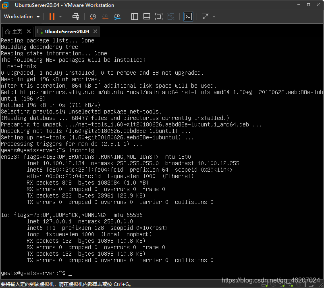The image size is (324, 288).
Task: Toggle the library sidebar panel icon
Action: (x=135, y=17)
